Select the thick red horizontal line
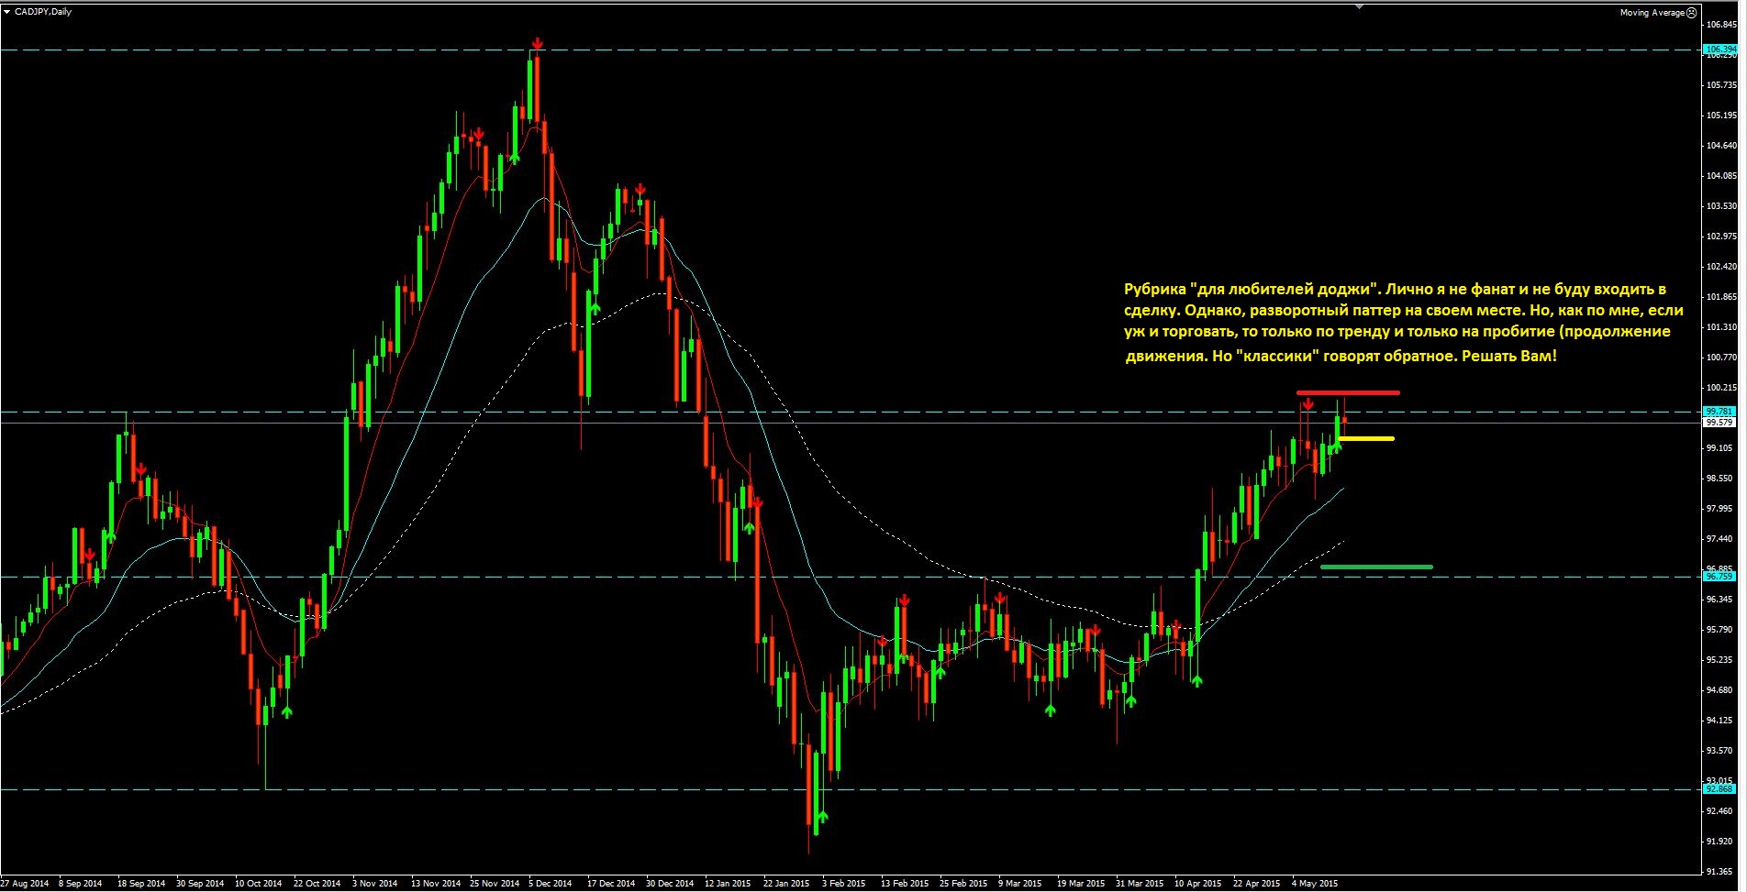 tap(1348, 392)
